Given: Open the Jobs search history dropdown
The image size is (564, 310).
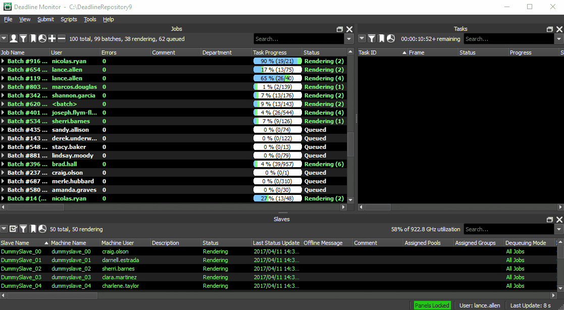Looking at the screenshot, I should click(x=349, y=39).
